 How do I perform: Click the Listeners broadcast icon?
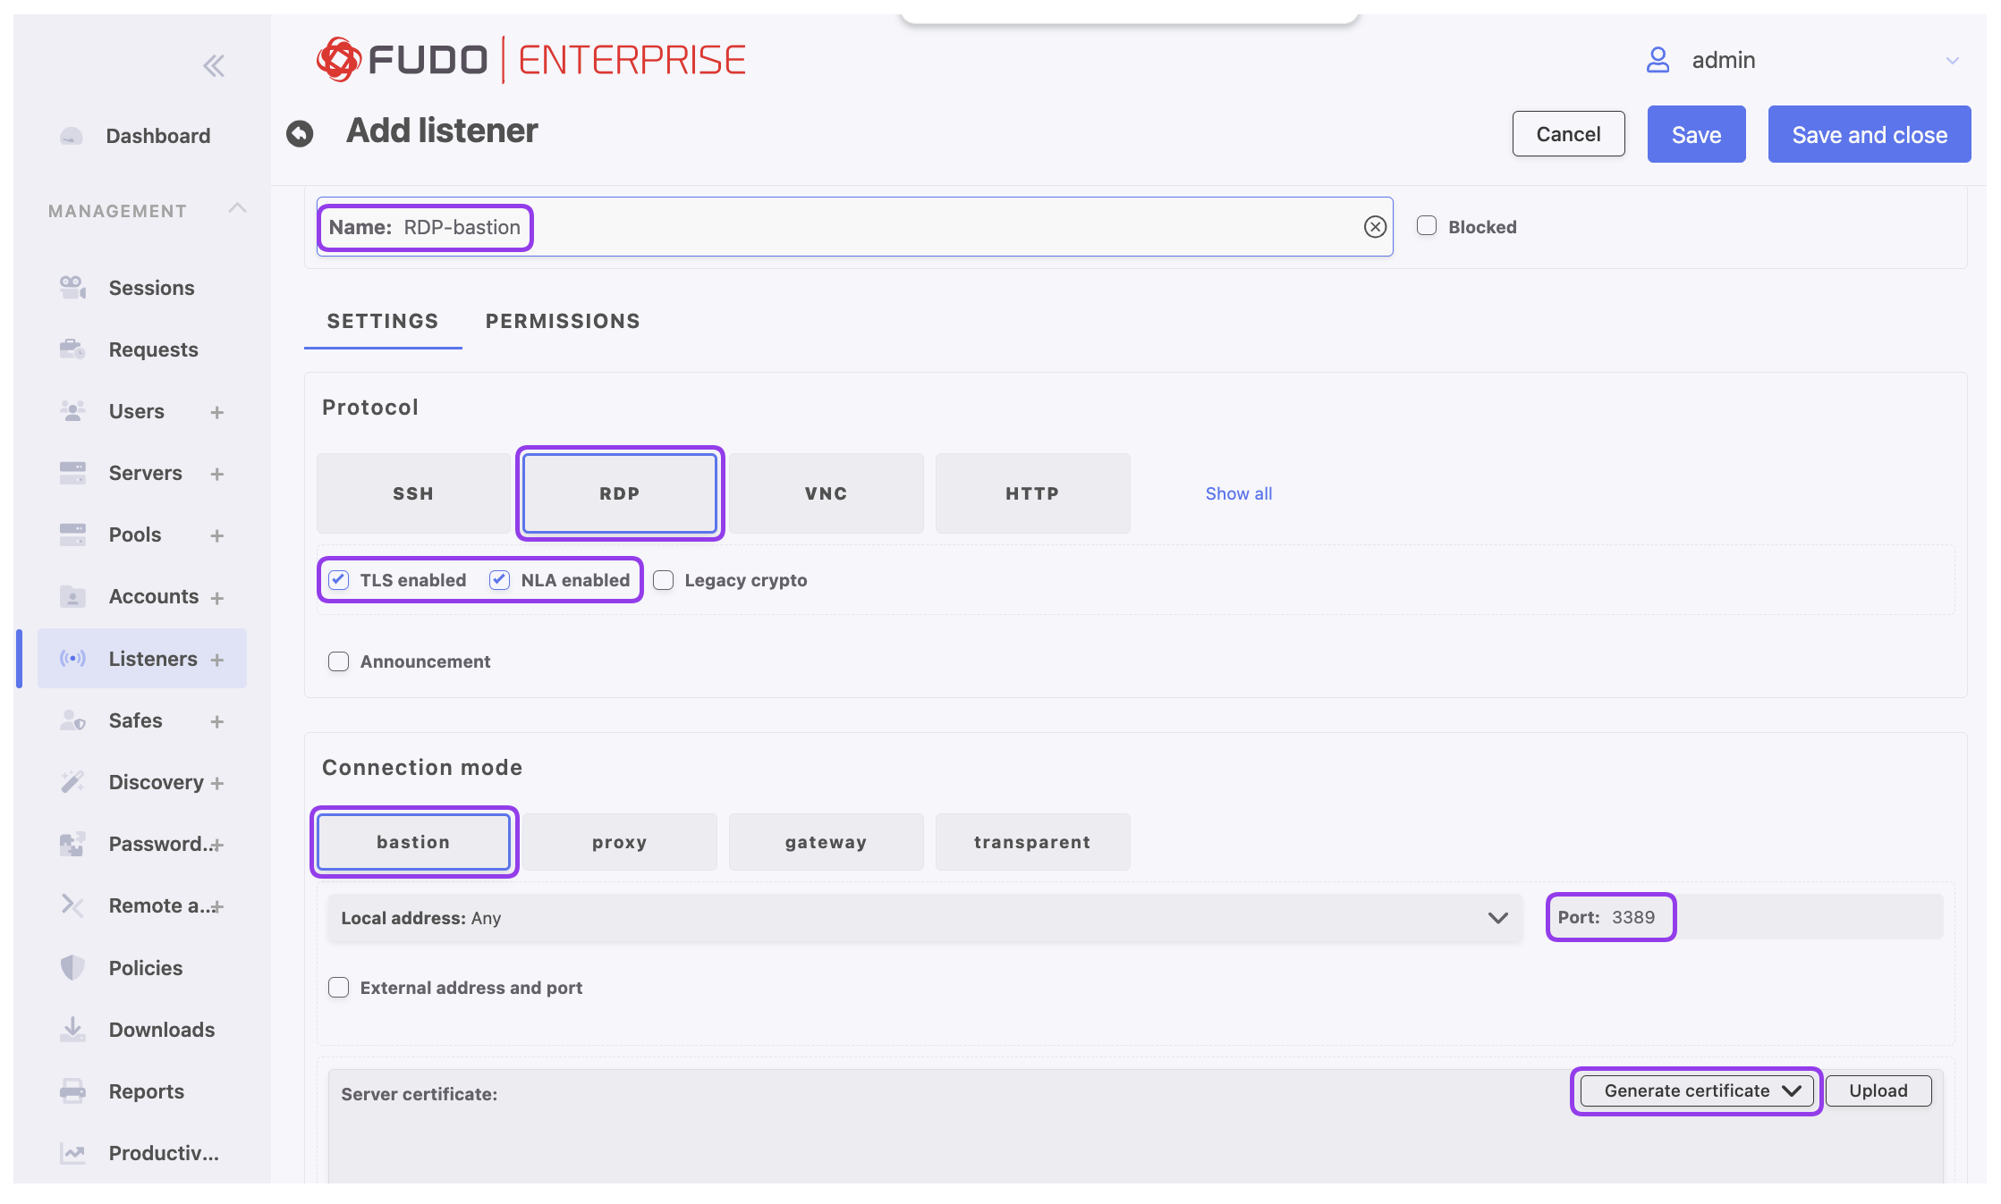point(72,659)
